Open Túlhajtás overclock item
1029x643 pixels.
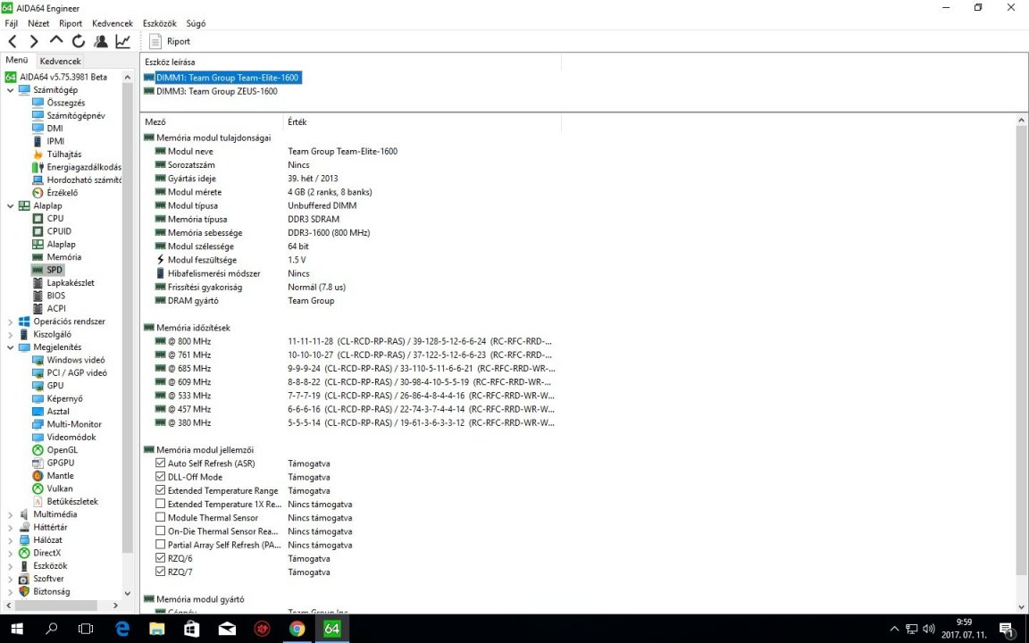[63, 154]
